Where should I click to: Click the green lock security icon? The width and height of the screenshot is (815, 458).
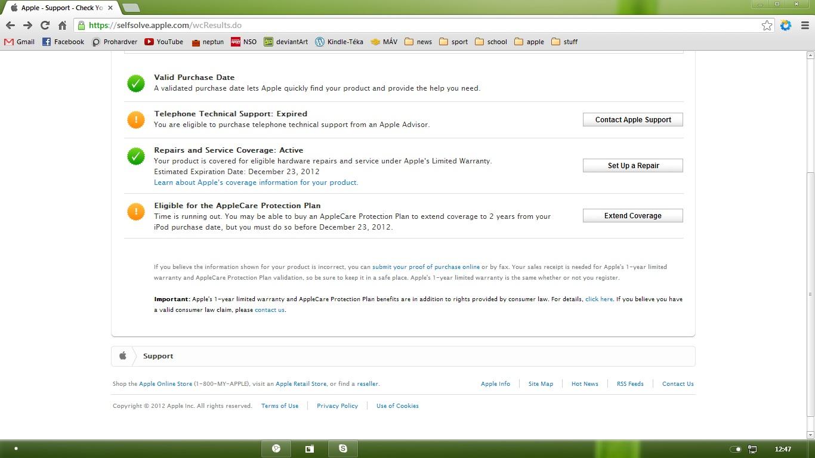pos(81,25)
